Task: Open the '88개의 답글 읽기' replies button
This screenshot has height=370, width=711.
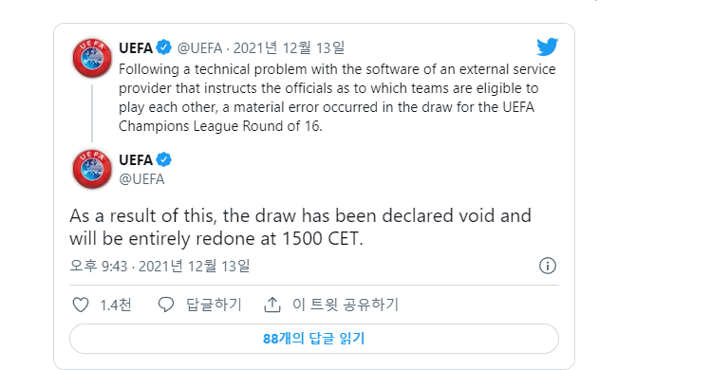Action: [314, 339]
